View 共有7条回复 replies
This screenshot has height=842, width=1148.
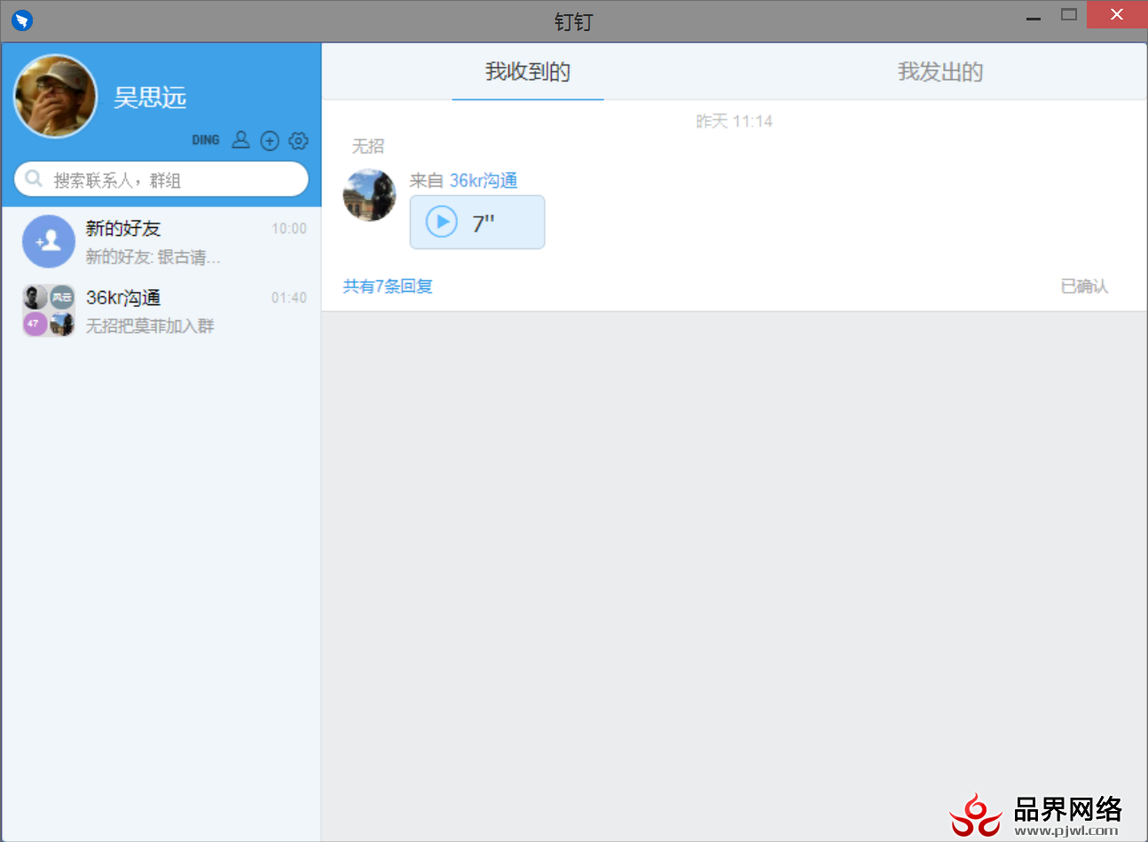pyautogui.click(x=388, y=286)
